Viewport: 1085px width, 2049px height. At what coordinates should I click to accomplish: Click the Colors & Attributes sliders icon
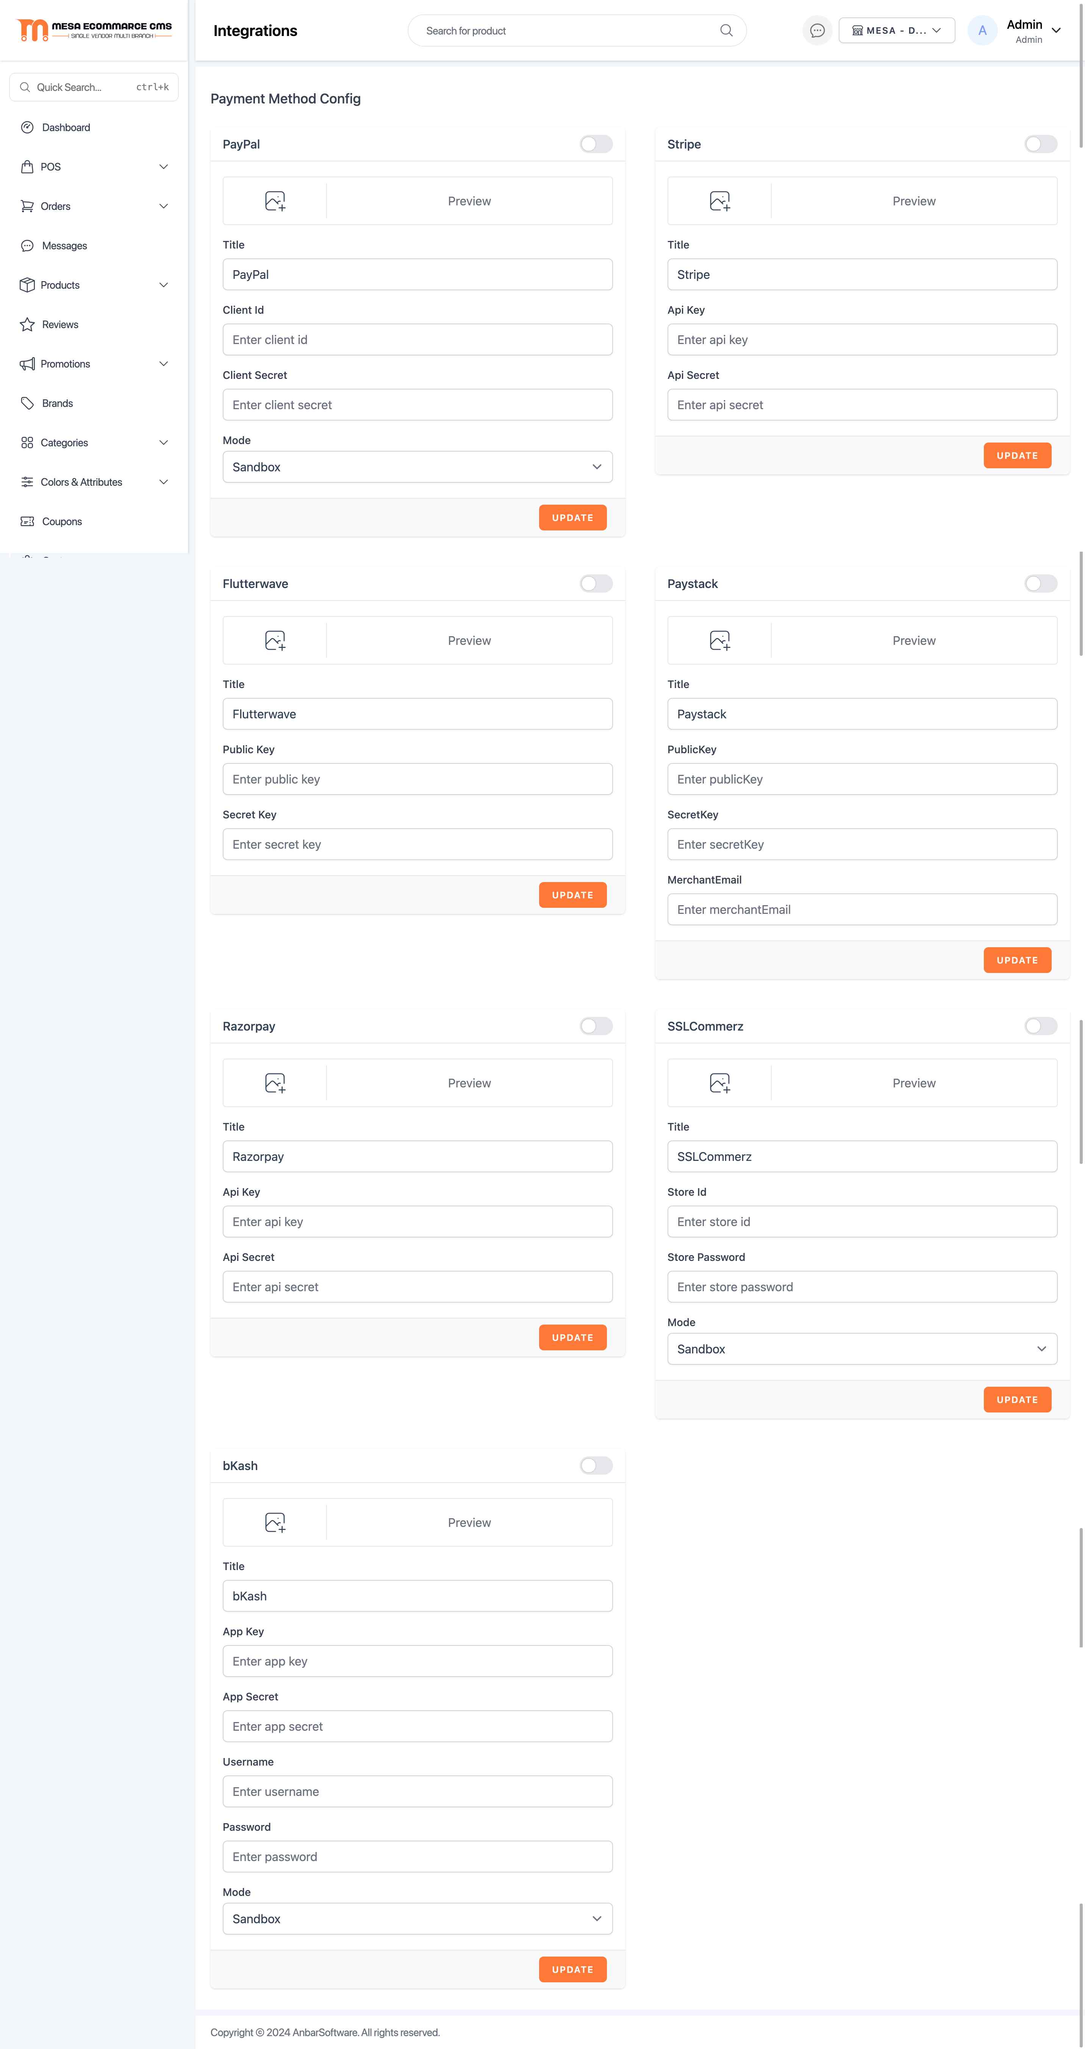[x=27, y=482]
